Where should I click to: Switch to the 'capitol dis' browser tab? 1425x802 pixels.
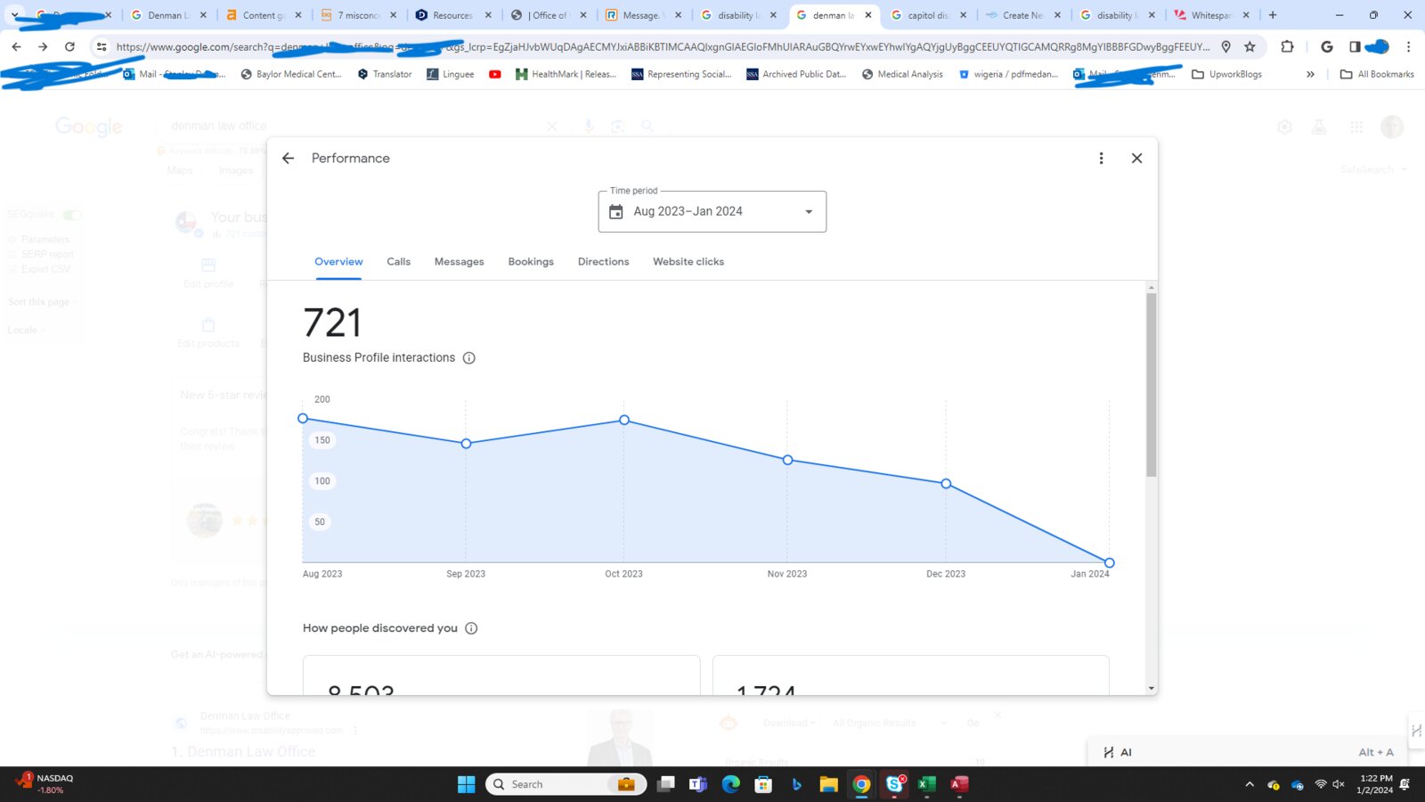click(x=928, y=15)
